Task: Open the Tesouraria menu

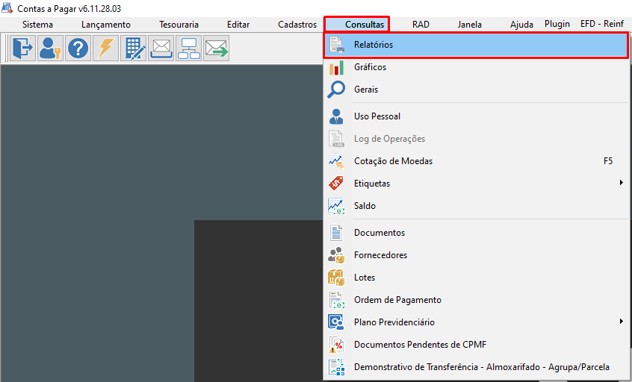Action: (x=179, y=25)
